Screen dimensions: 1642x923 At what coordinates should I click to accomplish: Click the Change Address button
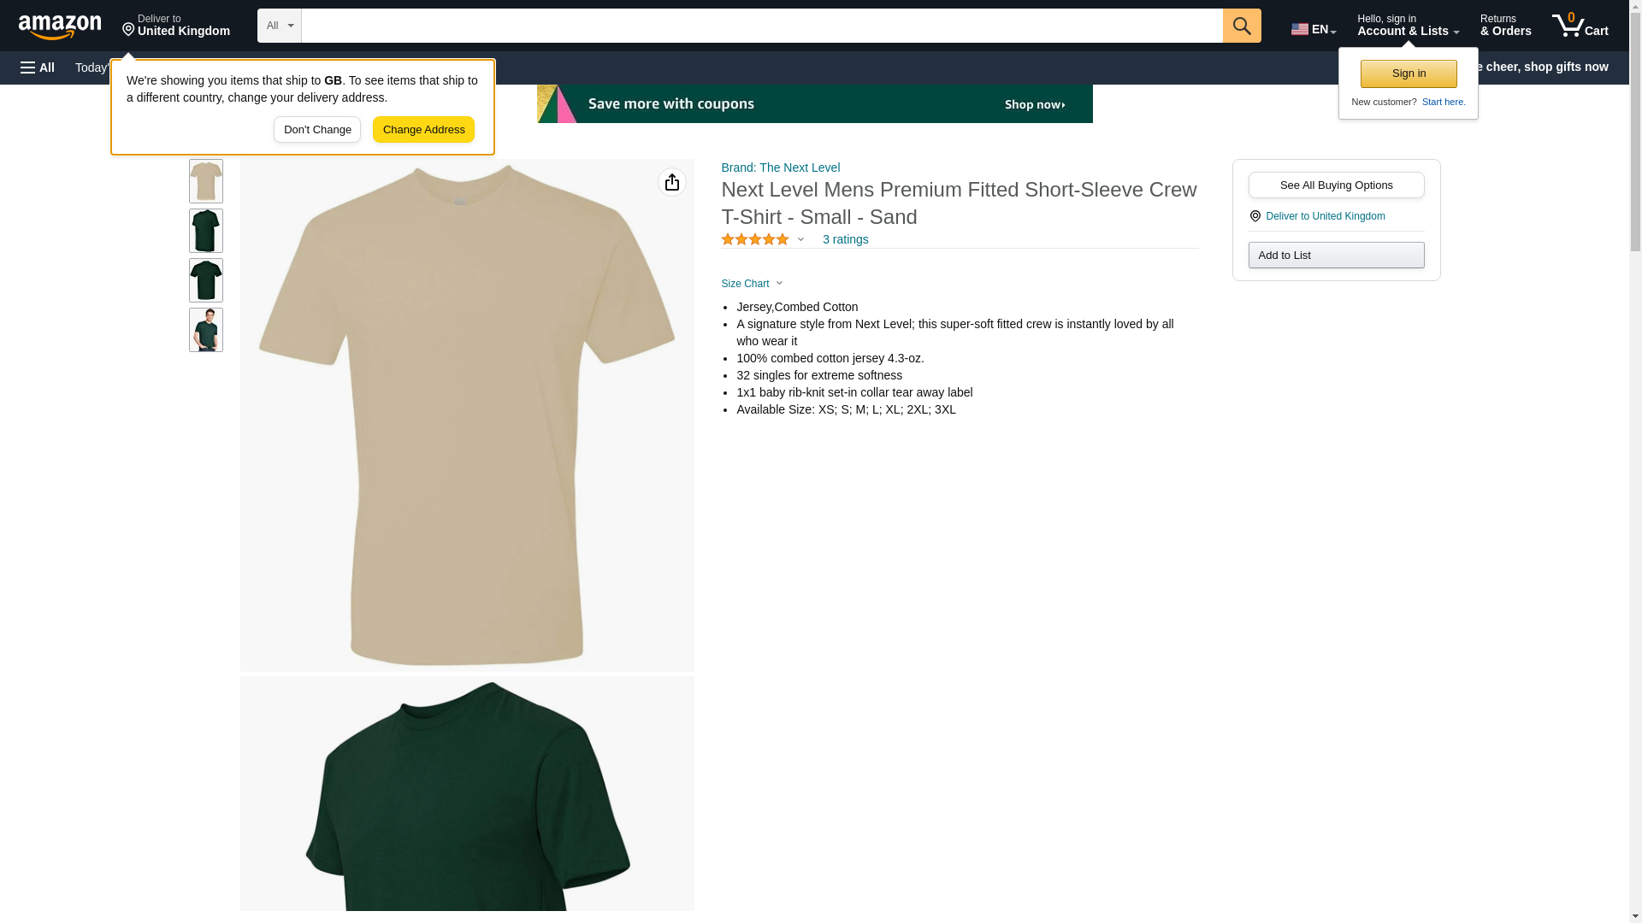tap(424, 130)
